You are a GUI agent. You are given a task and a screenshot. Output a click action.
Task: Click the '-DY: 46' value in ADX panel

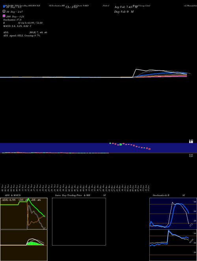click(36, 200)
